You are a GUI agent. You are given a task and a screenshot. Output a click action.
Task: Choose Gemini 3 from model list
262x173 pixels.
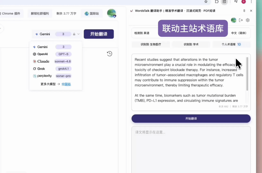[52, 47]
